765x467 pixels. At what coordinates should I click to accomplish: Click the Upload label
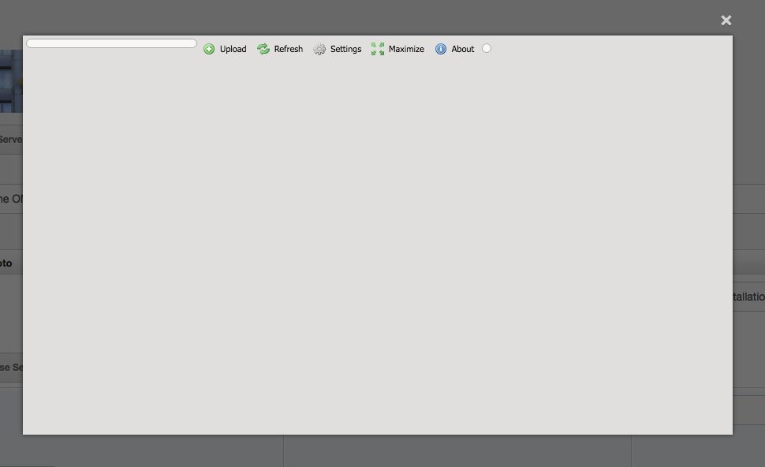click(233, 49)
